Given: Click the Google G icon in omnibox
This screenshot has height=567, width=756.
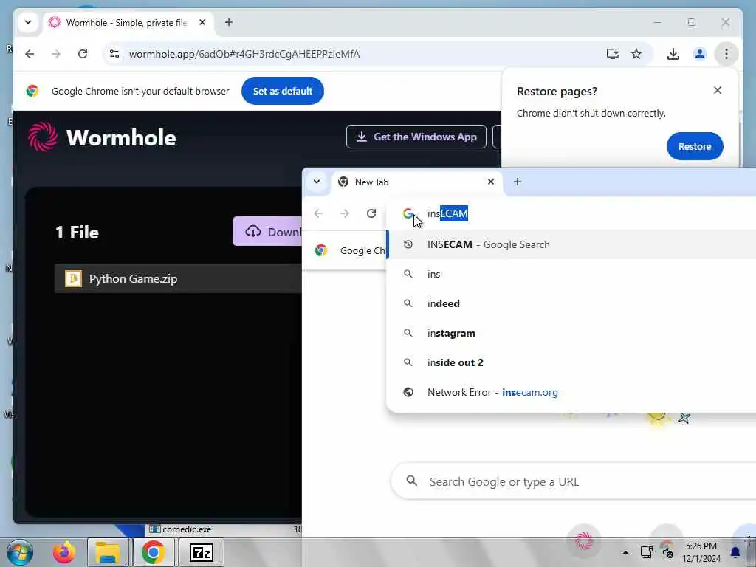Looking at the screenshot, I should click(408, 213).
